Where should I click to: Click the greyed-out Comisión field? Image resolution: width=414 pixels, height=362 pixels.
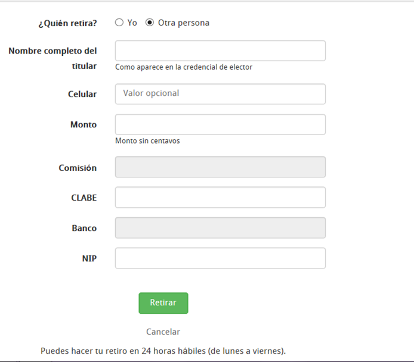pos(220,167)
